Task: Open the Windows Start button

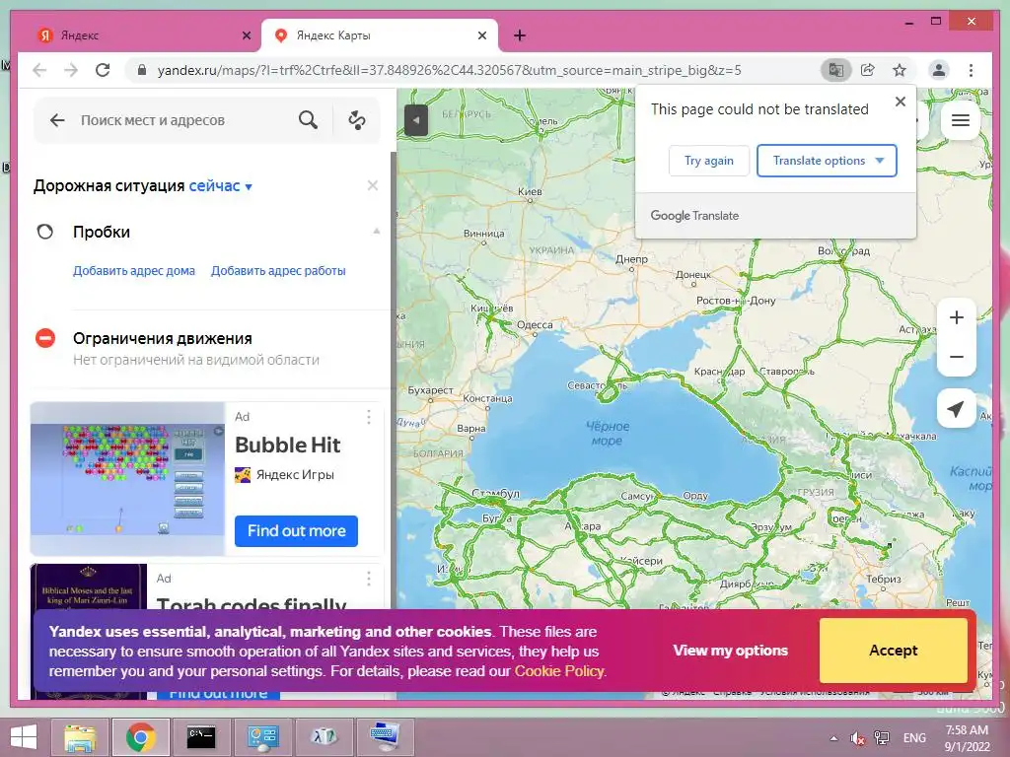Action: 24,737
